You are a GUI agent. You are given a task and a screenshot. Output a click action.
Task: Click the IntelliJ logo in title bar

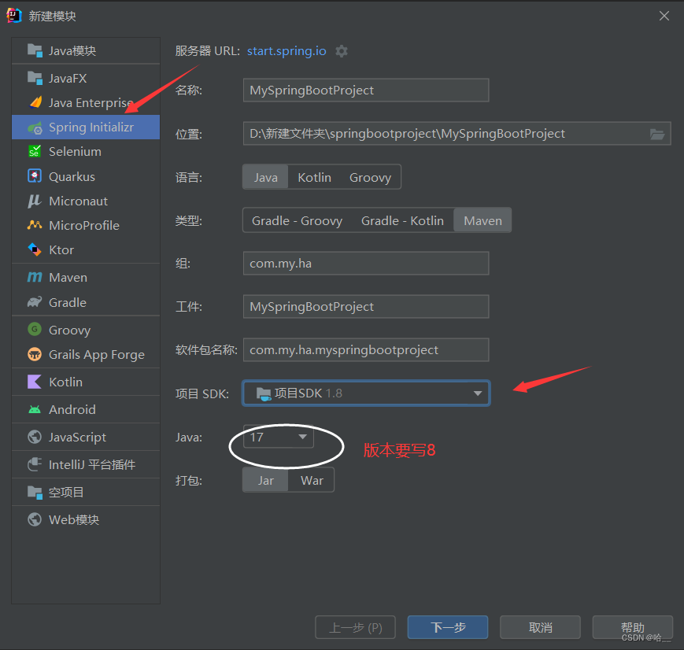[x=14, y=16]
